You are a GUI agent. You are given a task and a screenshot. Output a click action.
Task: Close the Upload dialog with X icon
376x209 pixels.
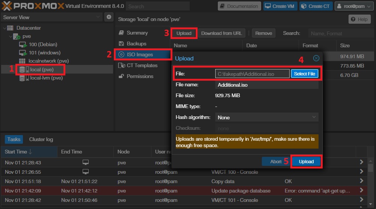[x=316, y=58]
